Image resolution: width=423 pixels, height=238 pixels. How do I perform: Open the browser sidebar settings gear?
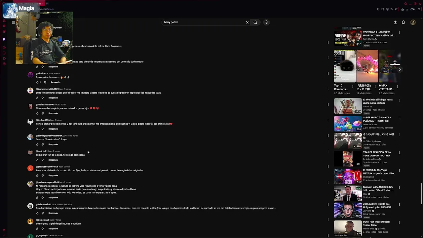coord(4,64)
